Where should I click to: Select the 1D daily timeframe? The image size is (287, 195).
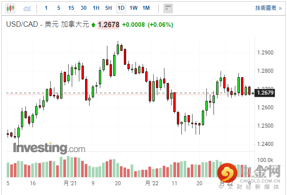[x=121, y=8]
